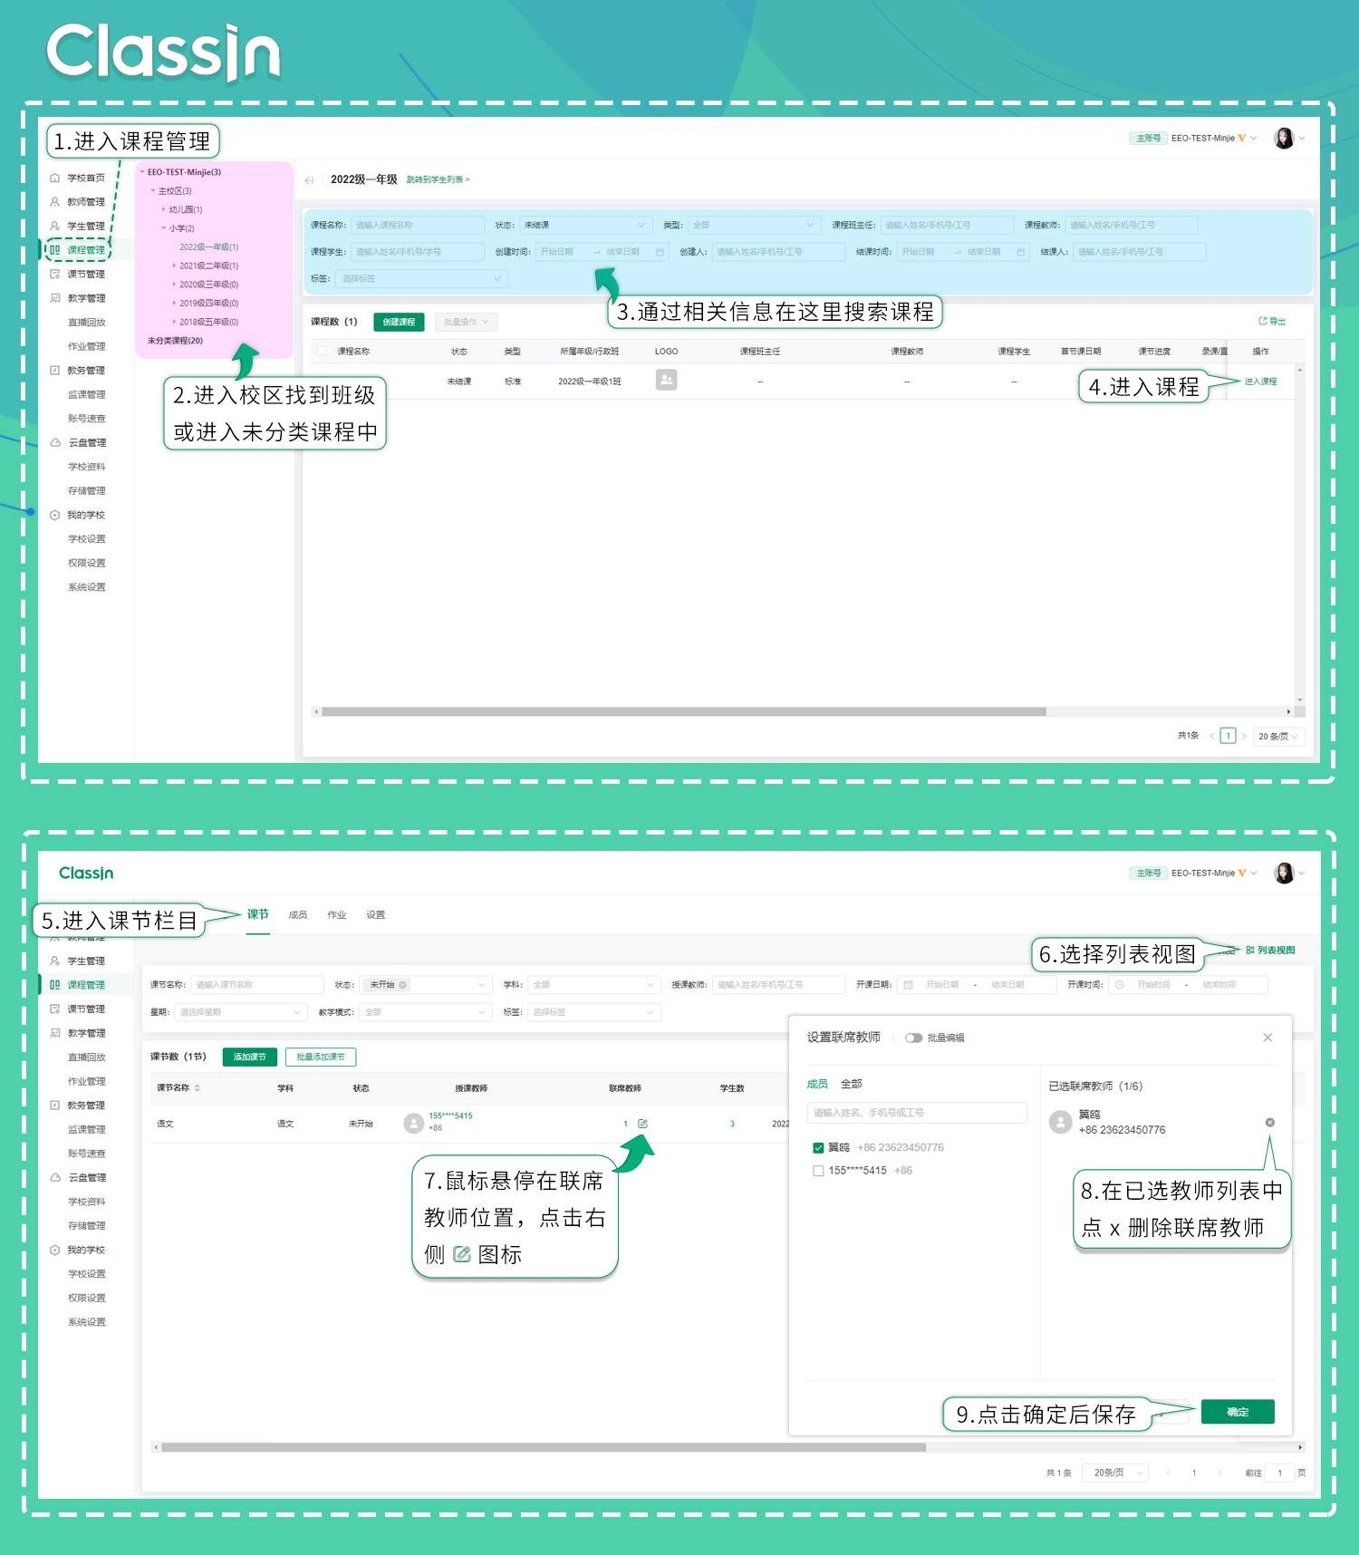
Task: Open 学校首页 in the upper sidebar
Action: 78,178
